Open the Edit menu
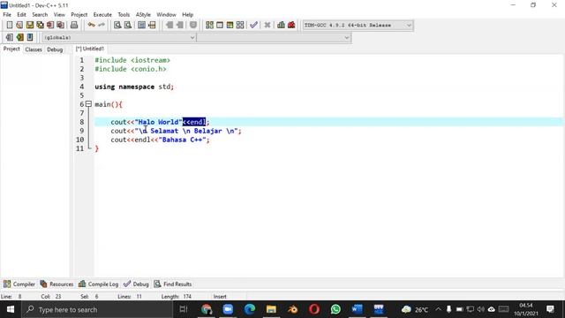The width and height of the screenshot is (565, 318). coord(21,15)
